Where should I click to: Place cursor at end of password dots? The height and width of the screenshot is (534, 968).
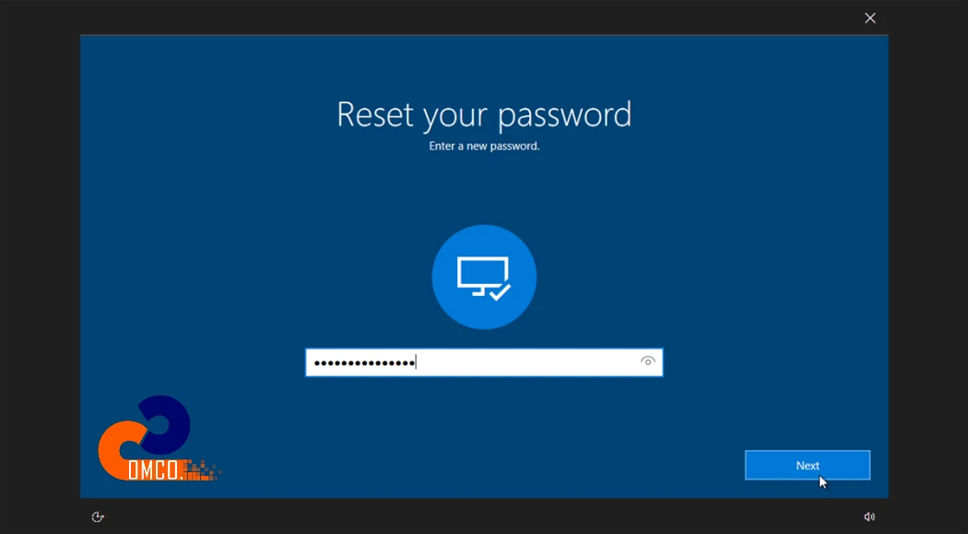(x=416, y=362)
